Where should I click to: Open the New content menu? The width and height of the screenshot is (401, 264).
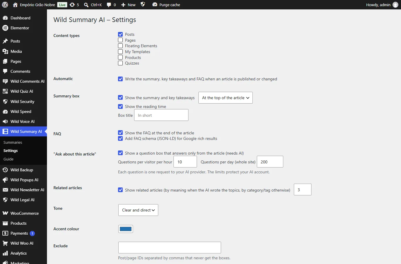click(128, 5)
